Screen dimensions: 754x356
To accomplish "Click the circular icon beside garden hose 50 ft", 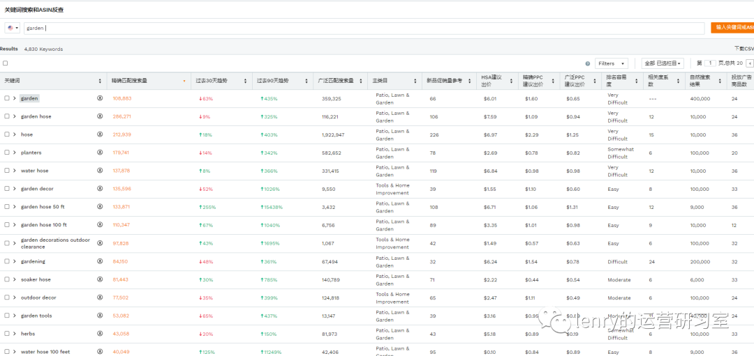I will pos(100,206).
